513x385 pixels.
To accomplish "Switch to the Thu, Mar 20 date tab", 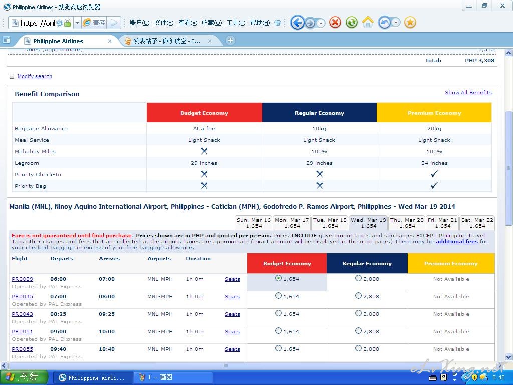I will pyautogui.click(x=407, y=223).
